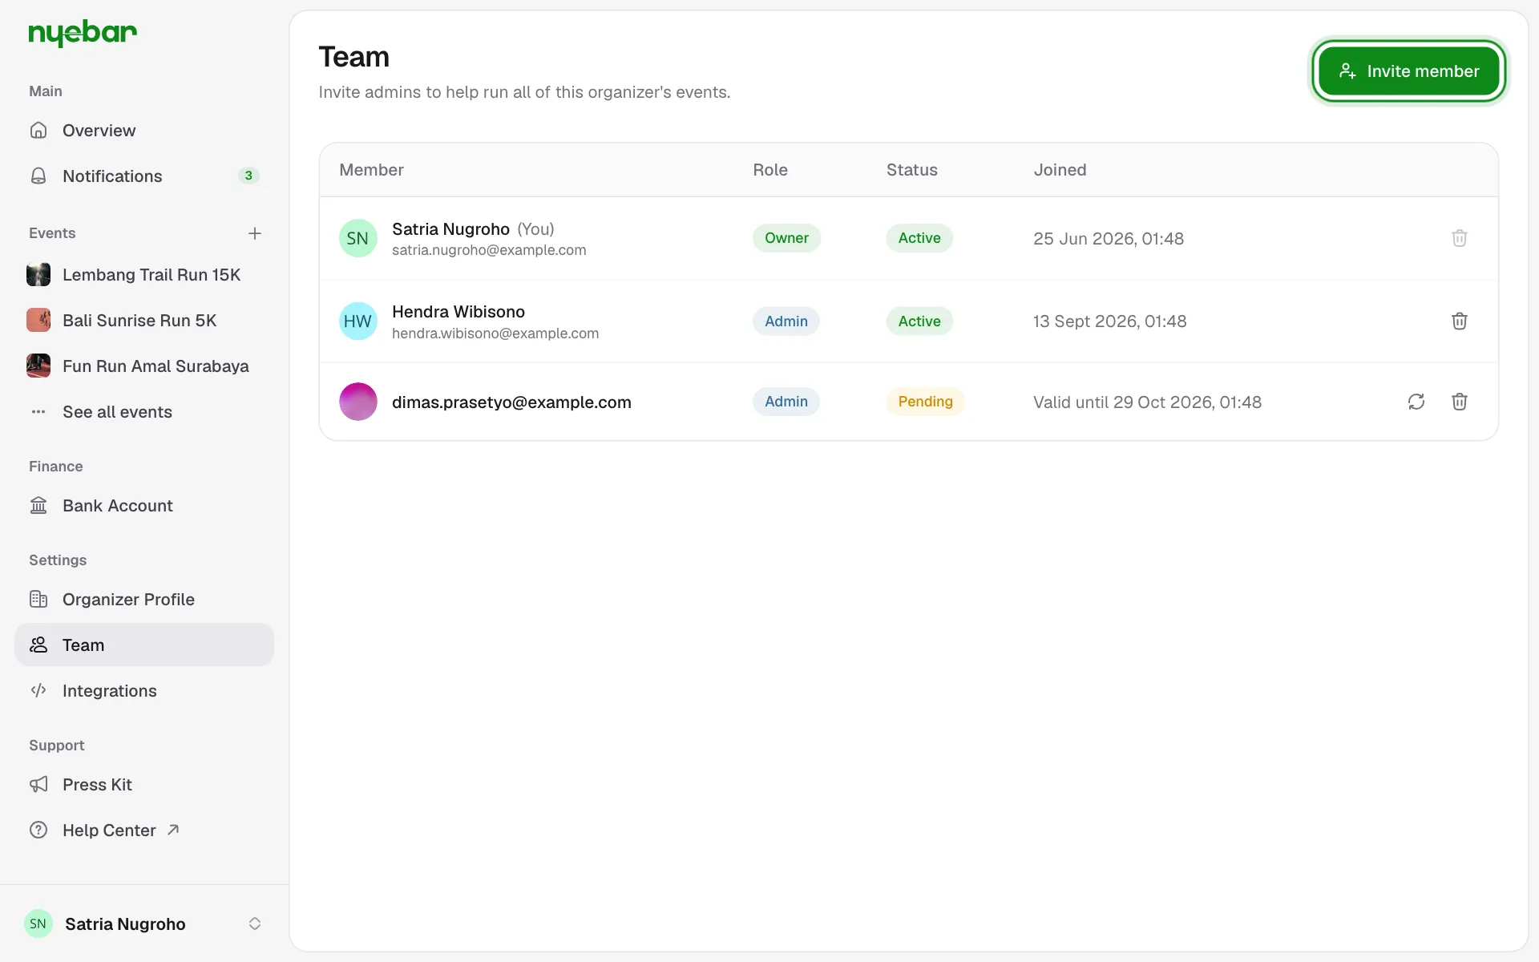
Task: Click the Role column header
Action: (x=770, y=170)
